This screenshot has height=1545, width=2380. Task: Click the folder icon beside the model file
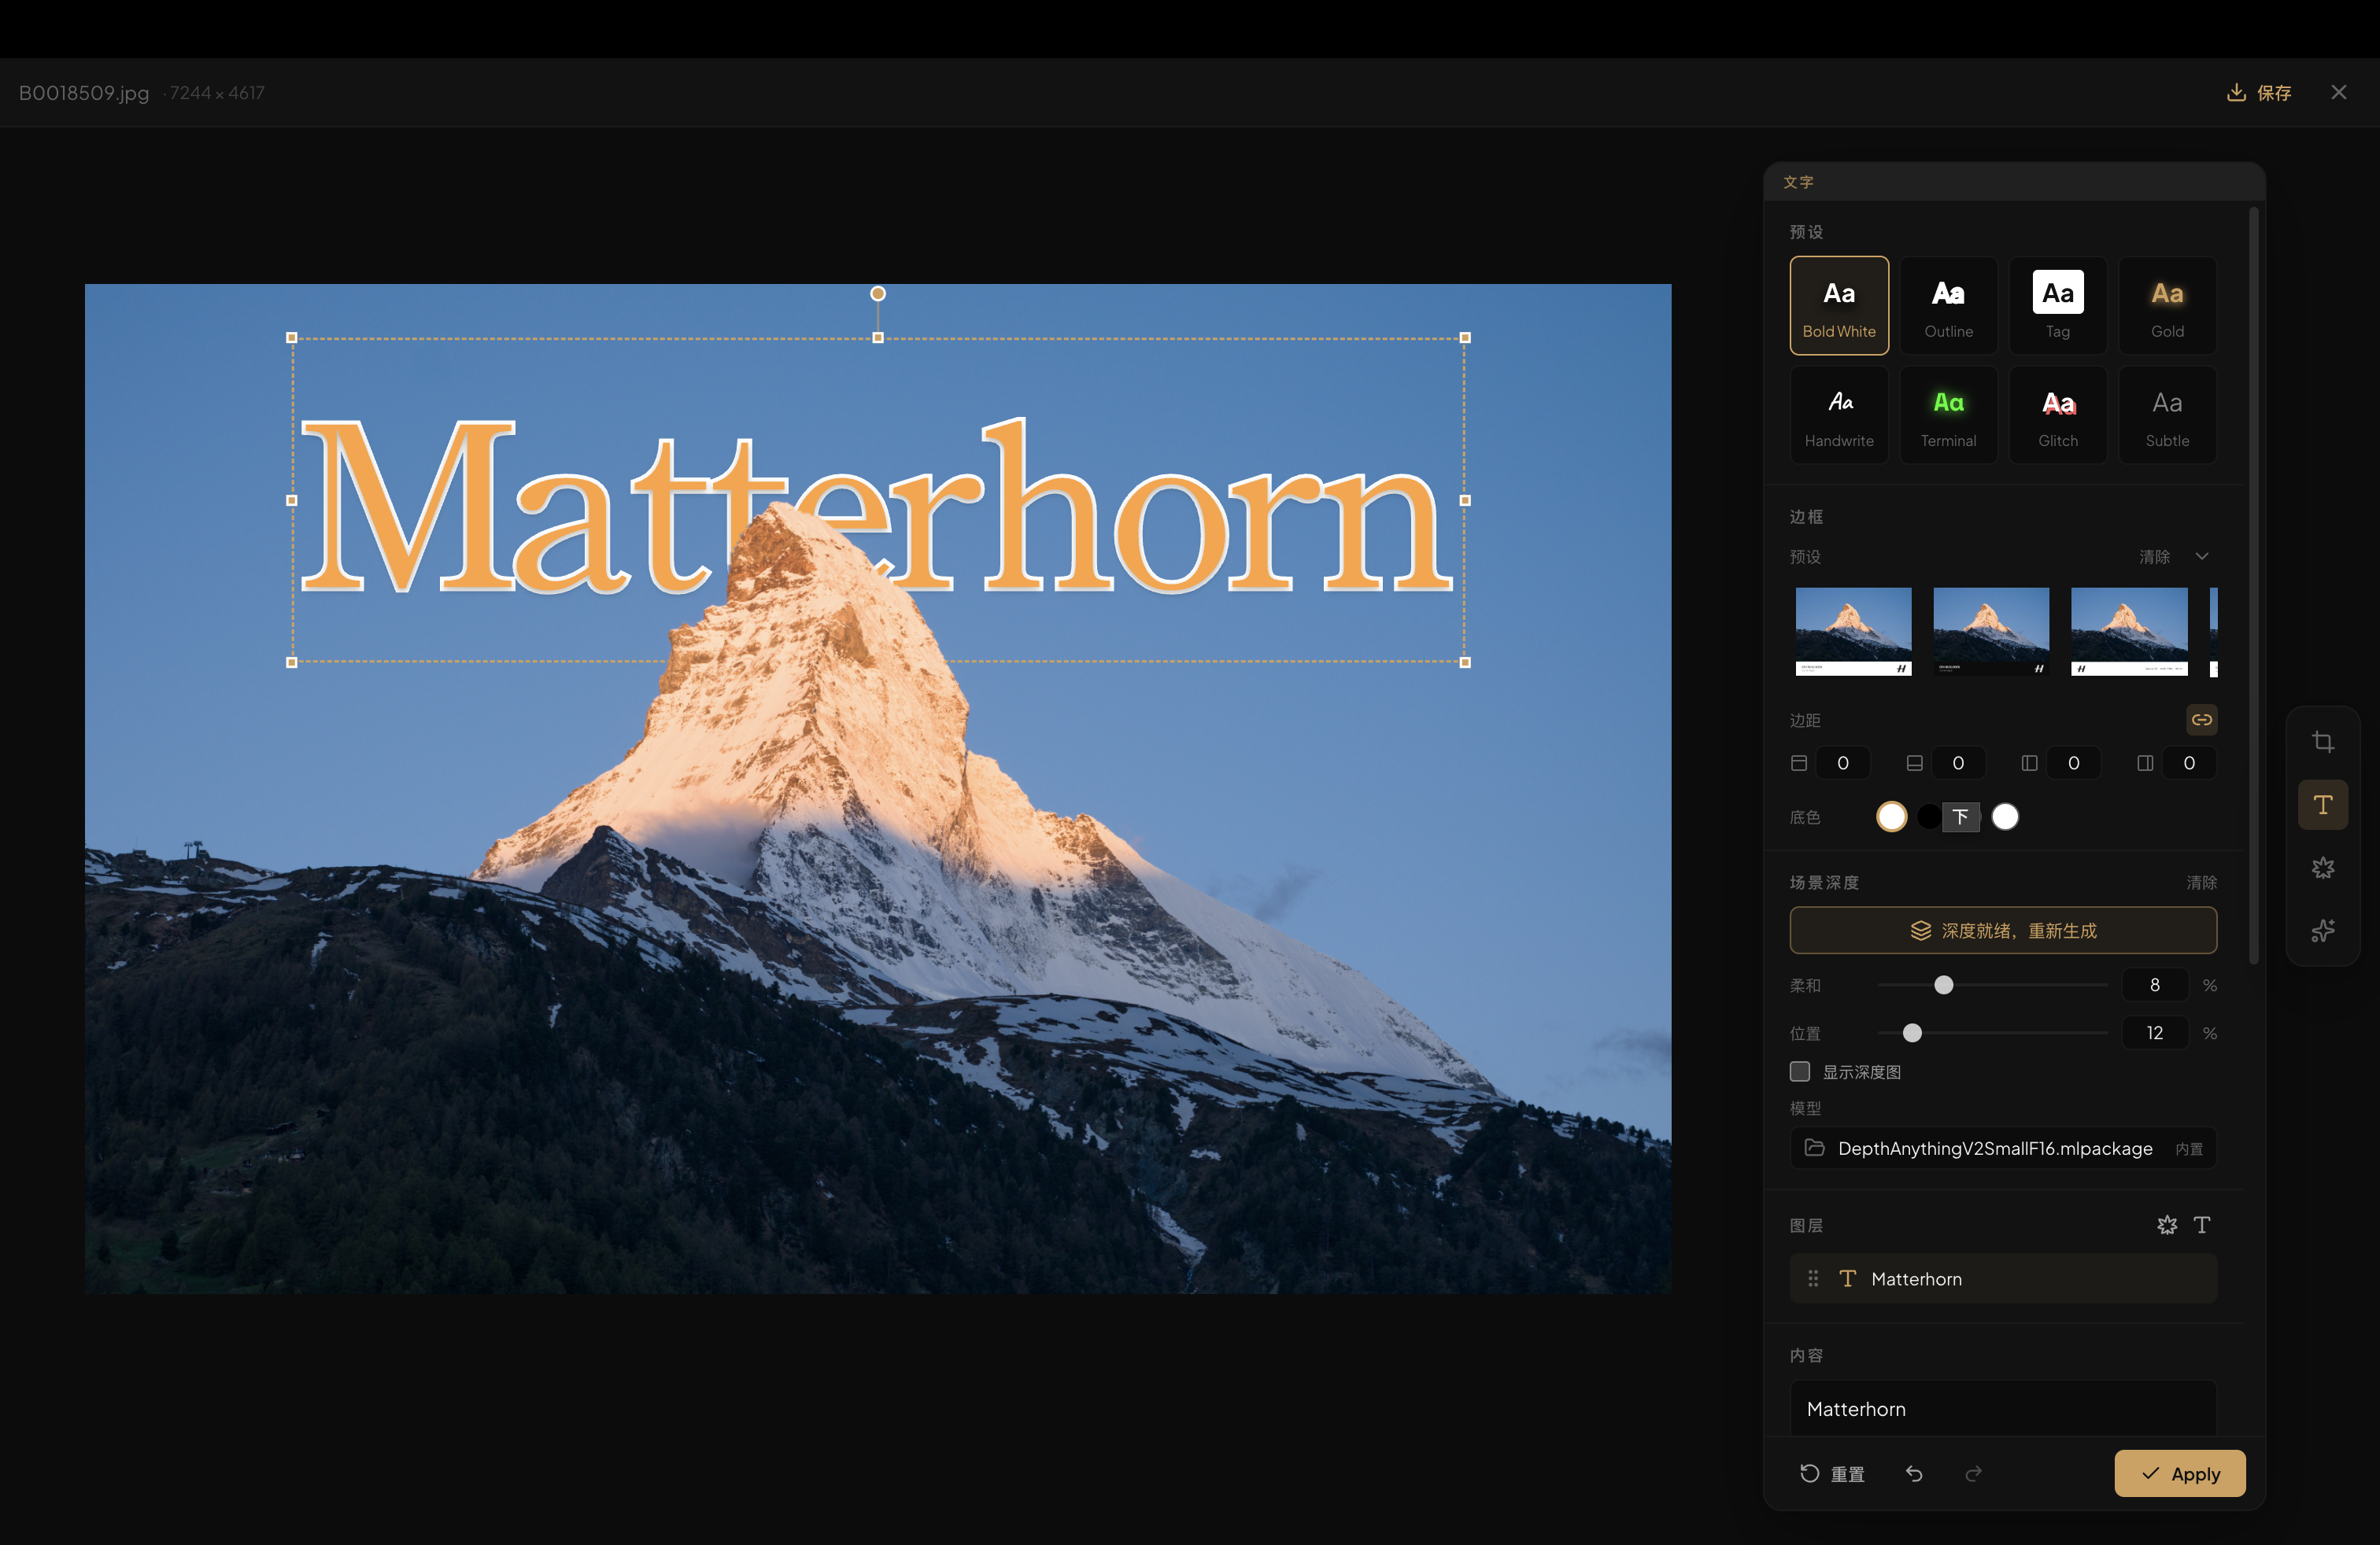tap(1814, 1147)
